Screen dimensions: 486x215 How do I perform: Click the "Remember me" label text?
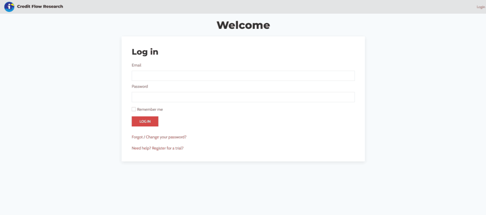[x=150, y=109]
